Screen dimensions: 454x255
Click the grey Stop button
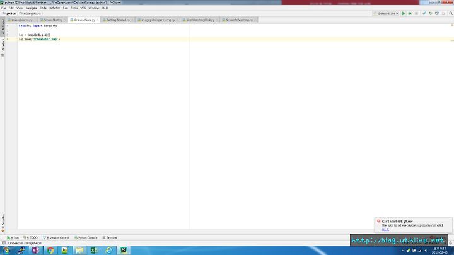click(416, 14)
